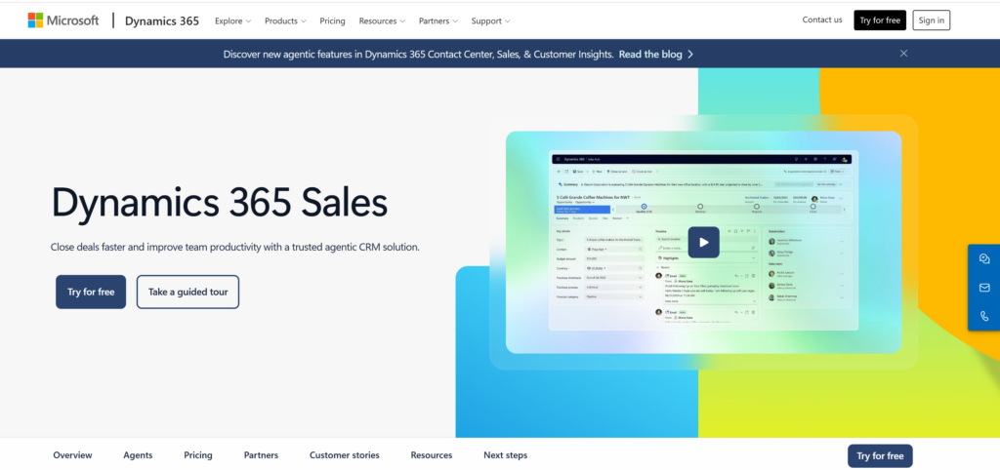Open the chat icon in side panel
Screen dimensions: 1000x470
[984, 258]
